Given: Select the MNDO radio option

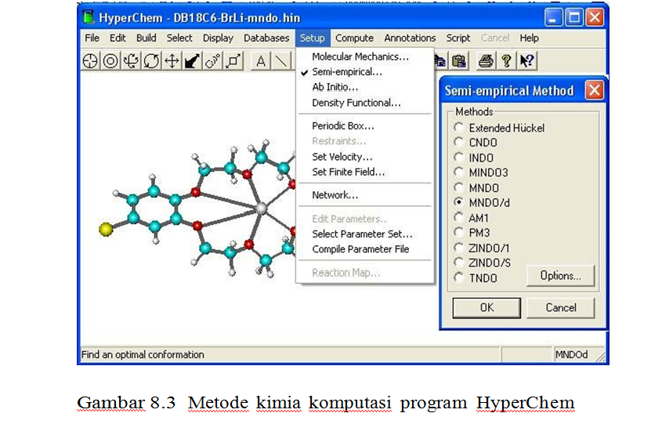Looking at the screenshot, I should (459, 187).
